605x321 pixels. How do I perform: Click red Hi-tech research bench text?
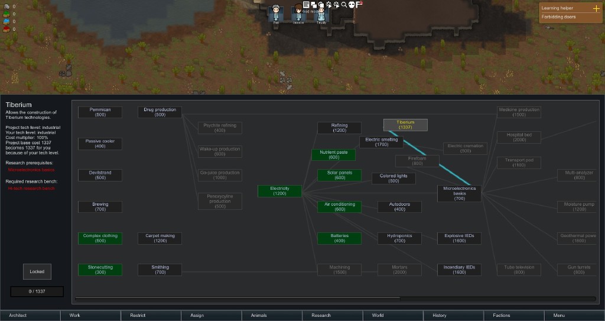(x=31, y=189)
